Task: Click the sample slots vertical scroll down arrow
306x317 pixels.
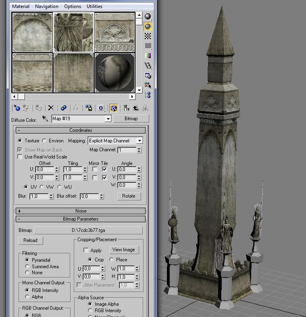Action: (x=139, y=90)
